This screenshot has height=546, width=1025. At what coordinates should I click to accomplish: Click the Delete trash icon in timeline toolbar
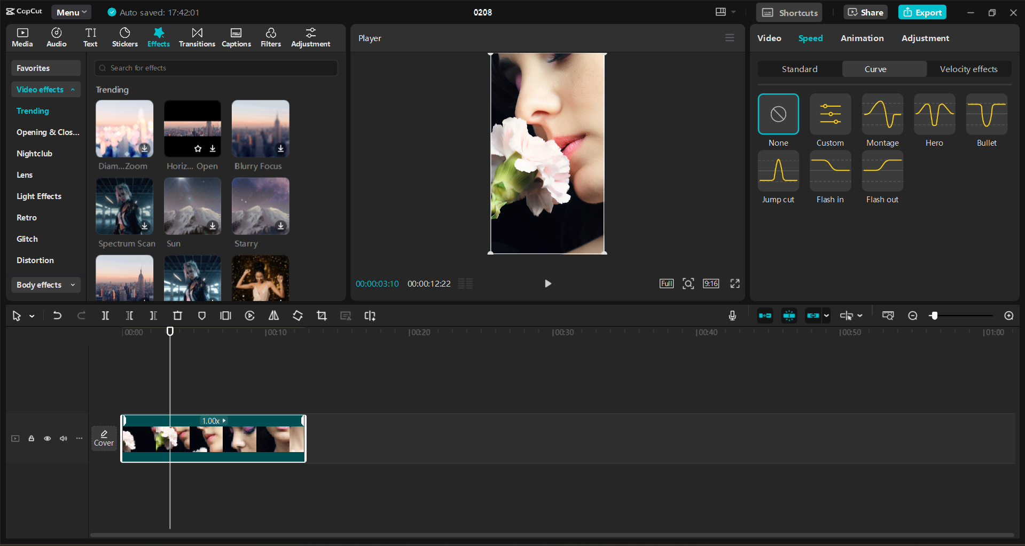[177, 316]
